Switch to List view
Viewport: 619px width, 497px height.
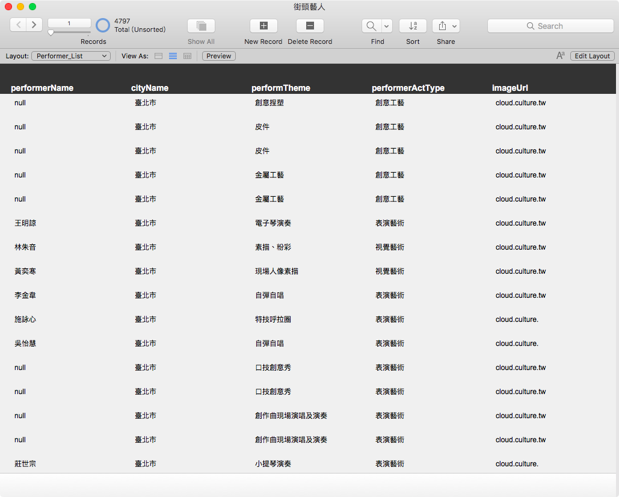click(173, 56)
